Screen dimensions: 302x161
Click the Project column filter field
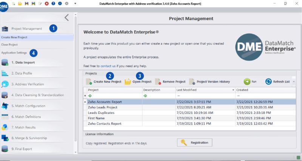tap(114, 96)
